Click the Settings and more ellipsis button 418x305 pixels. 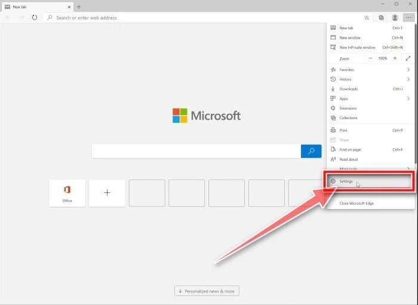(408, 18)
